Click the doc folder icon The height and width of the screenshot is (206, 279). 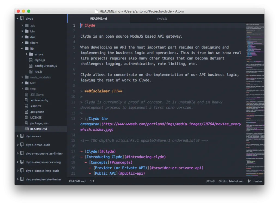coord(27,37)
